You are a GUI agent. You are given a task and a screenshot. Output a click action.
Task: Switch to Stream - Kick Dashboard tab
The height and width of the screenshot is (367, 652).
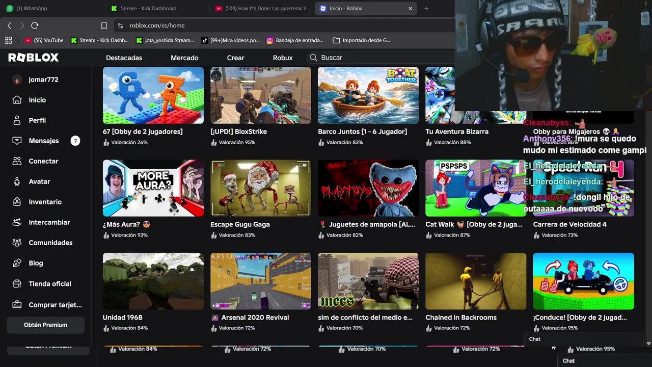pyautogui.click(x=156, y=8)
